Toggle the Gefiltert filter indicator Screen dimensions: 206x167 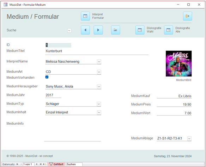(56, 164)
